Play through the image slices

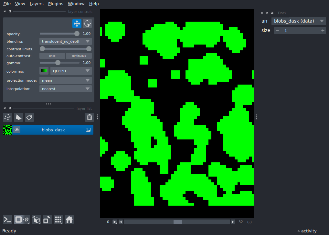coord(115,222)
